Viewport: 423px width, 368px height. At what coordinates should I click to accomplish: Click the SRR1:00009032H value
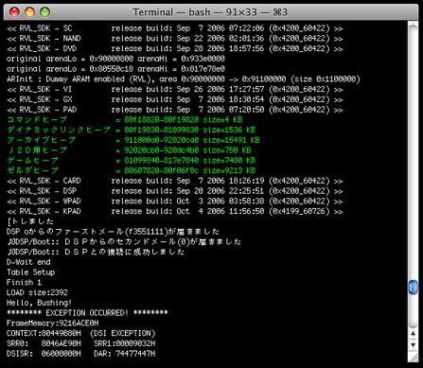click(125, 343)
